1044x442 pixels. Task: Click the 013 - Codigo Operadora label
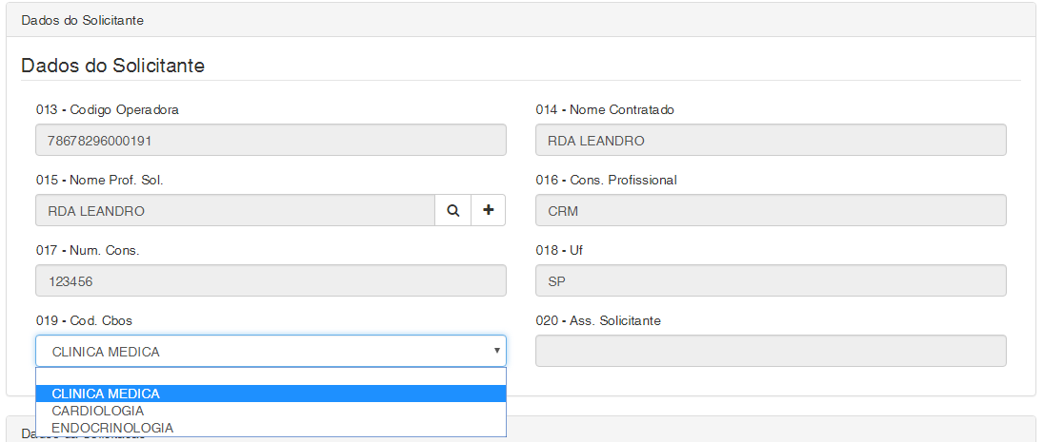coord(108,109)
